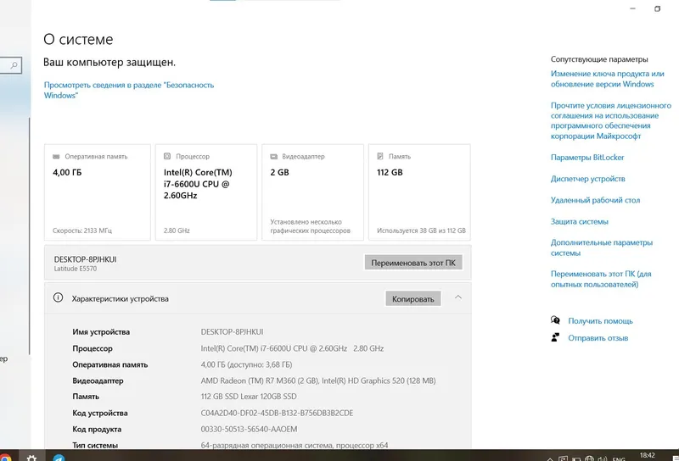Click the restore window button

(657, 8)
